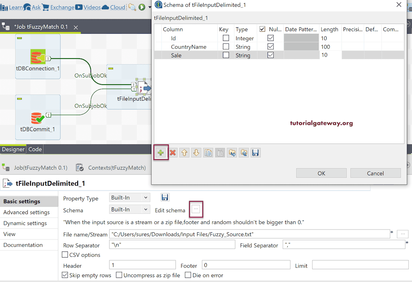Click the File name/Stream input field
The height and width of the screenshot is (282, 412).
pyautogui.click(x=249, y=234)
